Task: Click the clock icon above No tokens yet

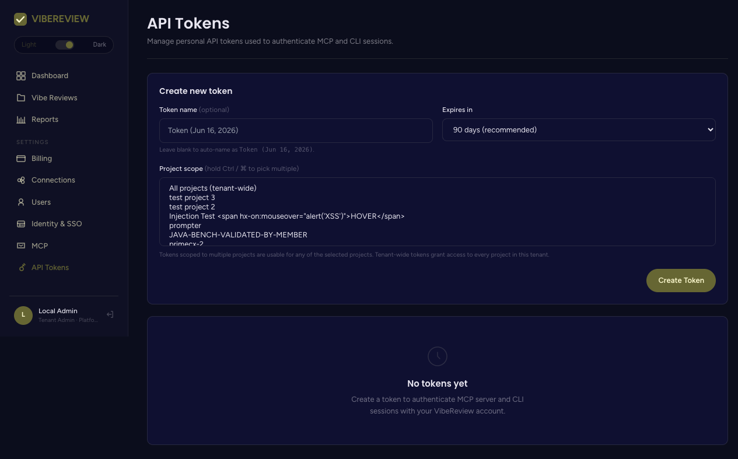Action: pos(438,356)
